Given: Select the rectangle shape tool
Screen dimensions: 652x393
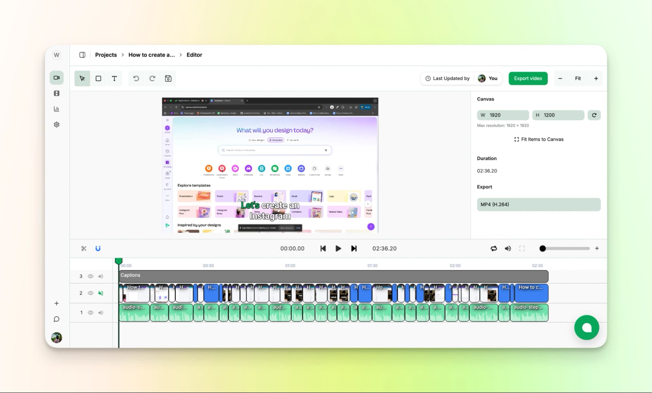Looking at the screenshot, I should click(98, 78).
